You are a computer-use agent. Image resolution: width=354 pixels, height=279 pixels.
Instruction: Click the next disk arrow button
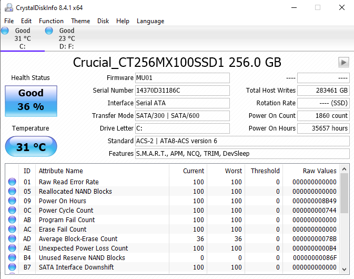pos(343,62)
